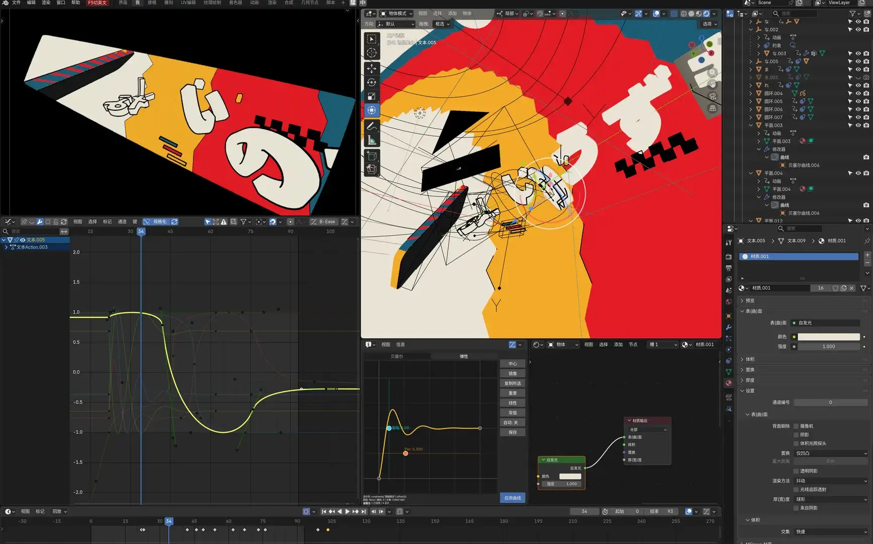Toggle proportional editing in the viewport header

(563, 14)
